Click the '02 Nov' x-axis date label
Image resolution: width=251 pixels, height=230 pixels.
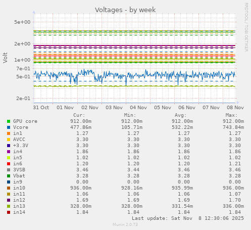tap(90, 108)
